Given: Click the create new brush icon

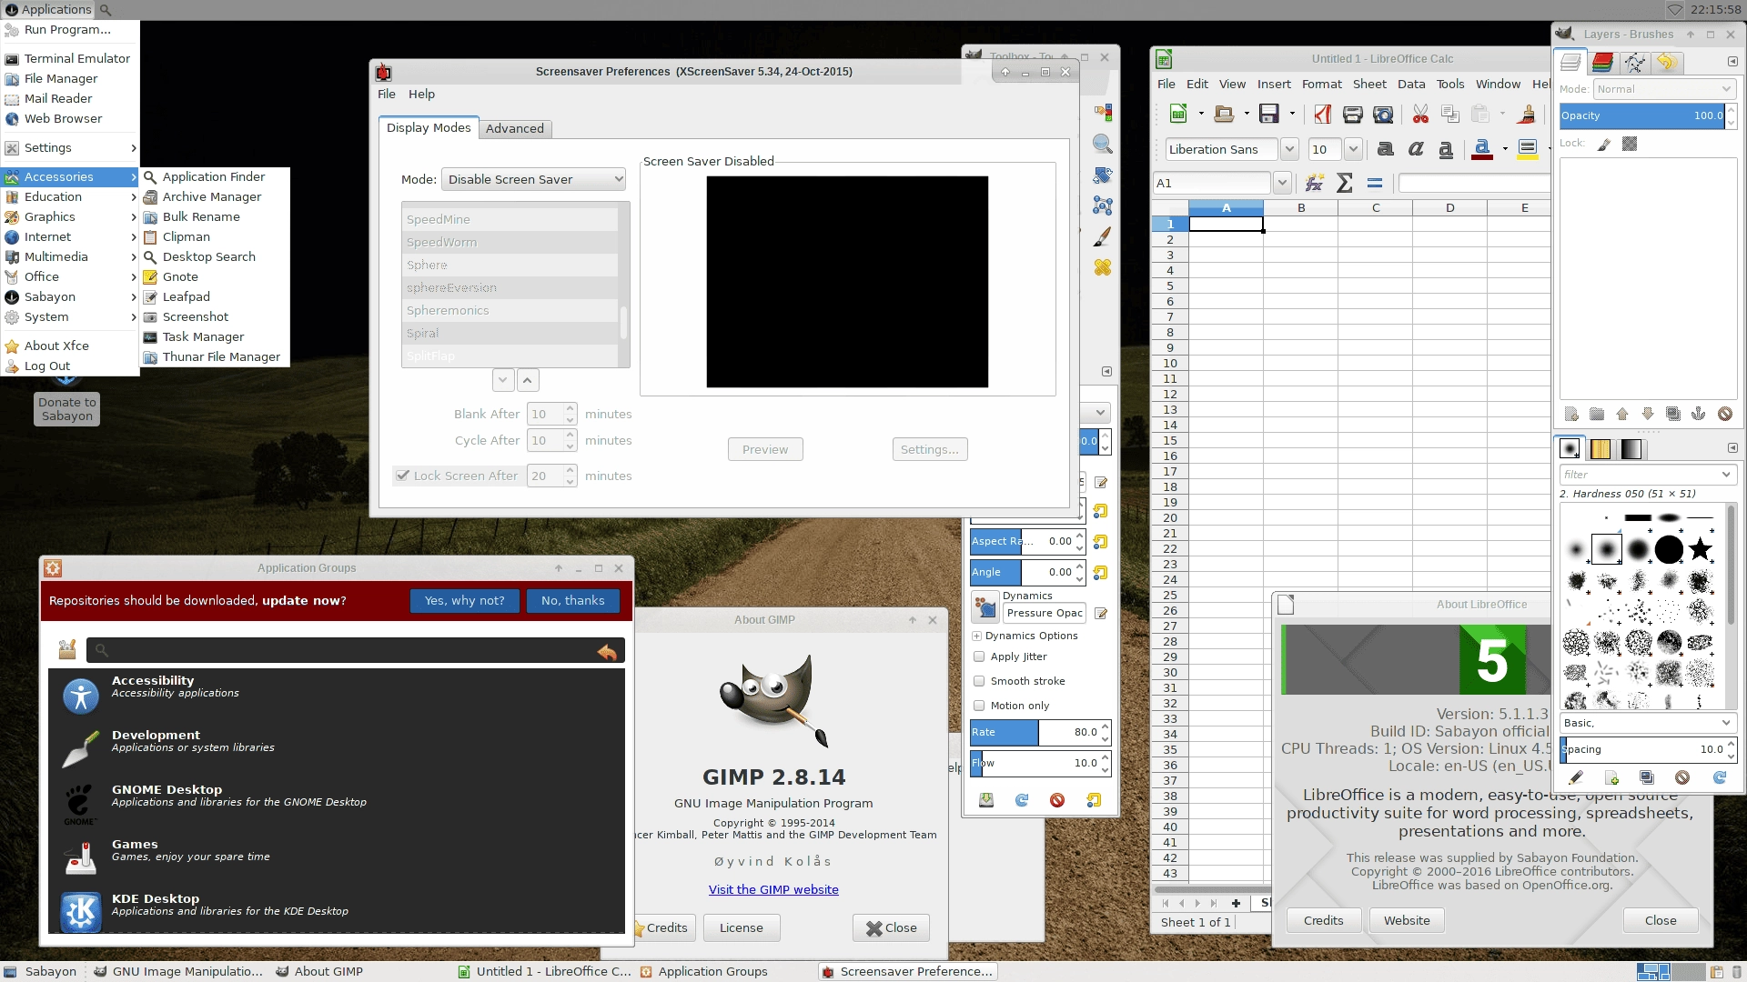Looking at the screenshot, I should point(1611,777).
